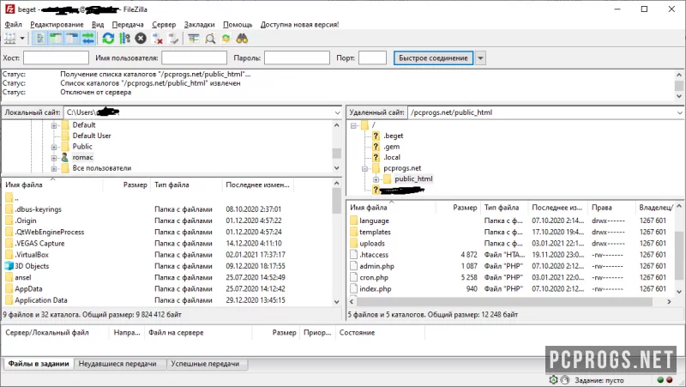Search for files with the binoculars icon
This screenshot has height=387, width=686.
point(242,39)
